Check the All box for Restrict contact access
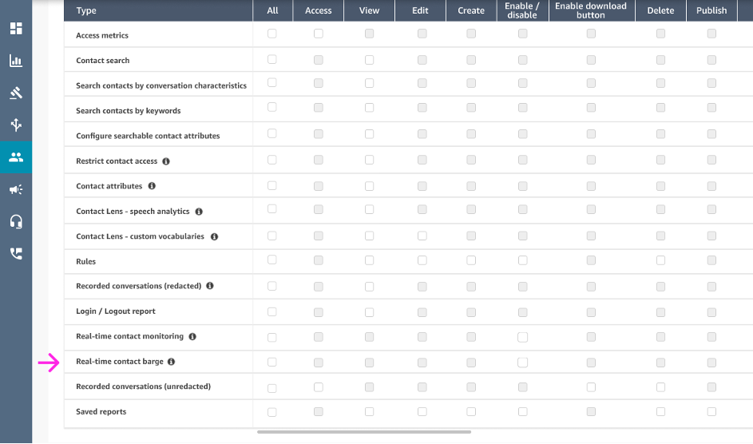 271,160
